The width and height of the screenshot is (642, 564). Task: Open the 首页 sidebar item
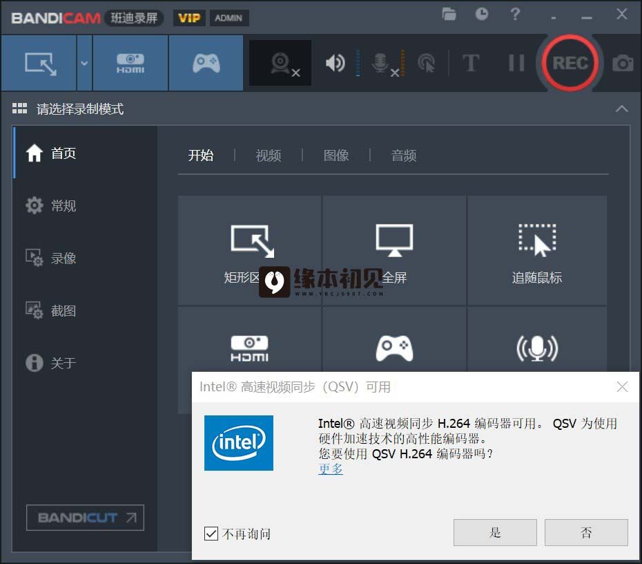[x=85, y=153]
